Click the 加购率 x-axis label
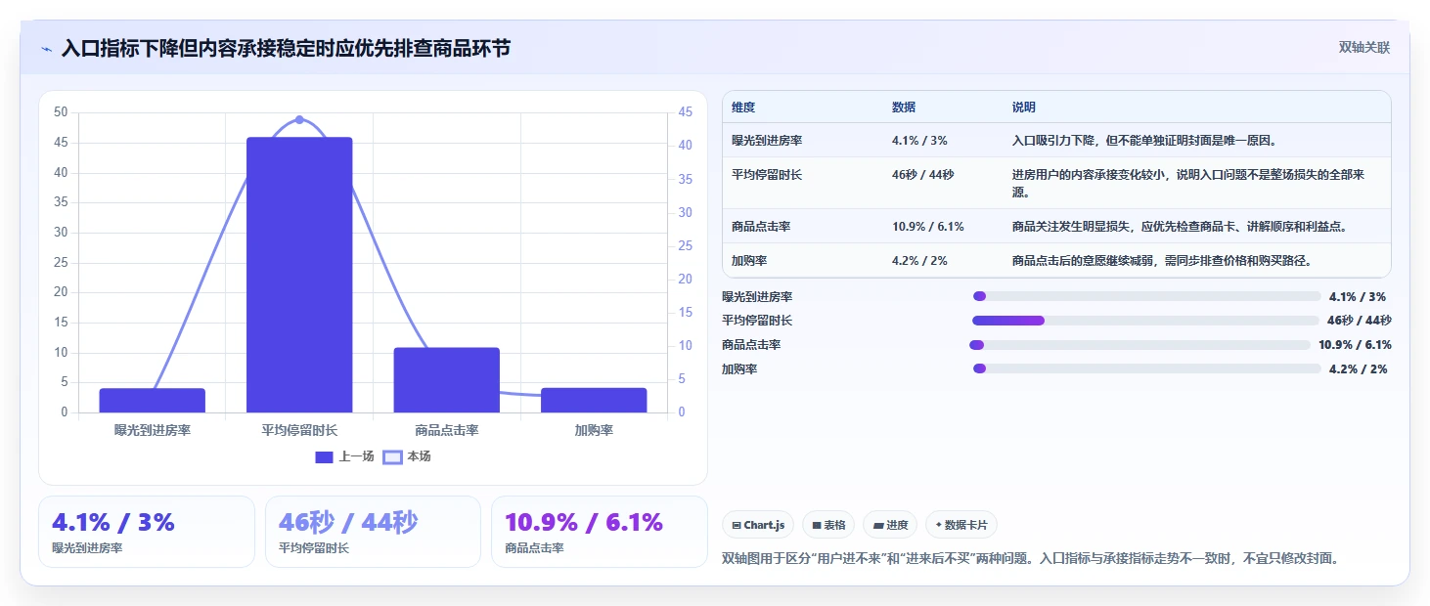 coord(594,431)
